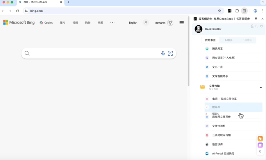Switch to the AI助手 tab
Image resolution: width=266 pixels, height=160 pixels.
(x=228, y=40)
